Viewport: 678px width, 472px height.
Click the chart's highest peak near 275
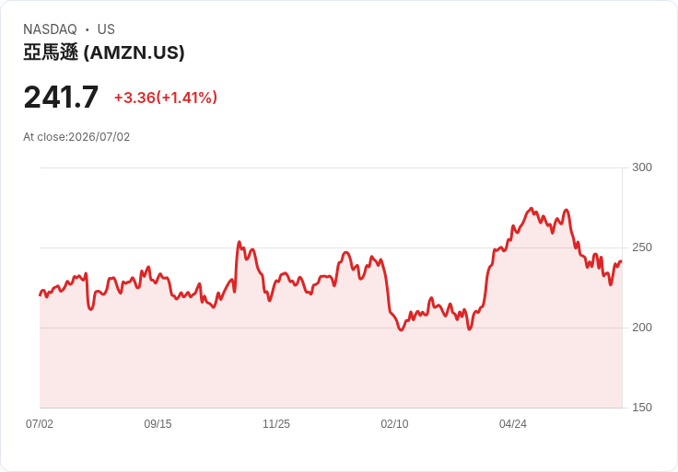pyautogui.click(x=532, y=209)
